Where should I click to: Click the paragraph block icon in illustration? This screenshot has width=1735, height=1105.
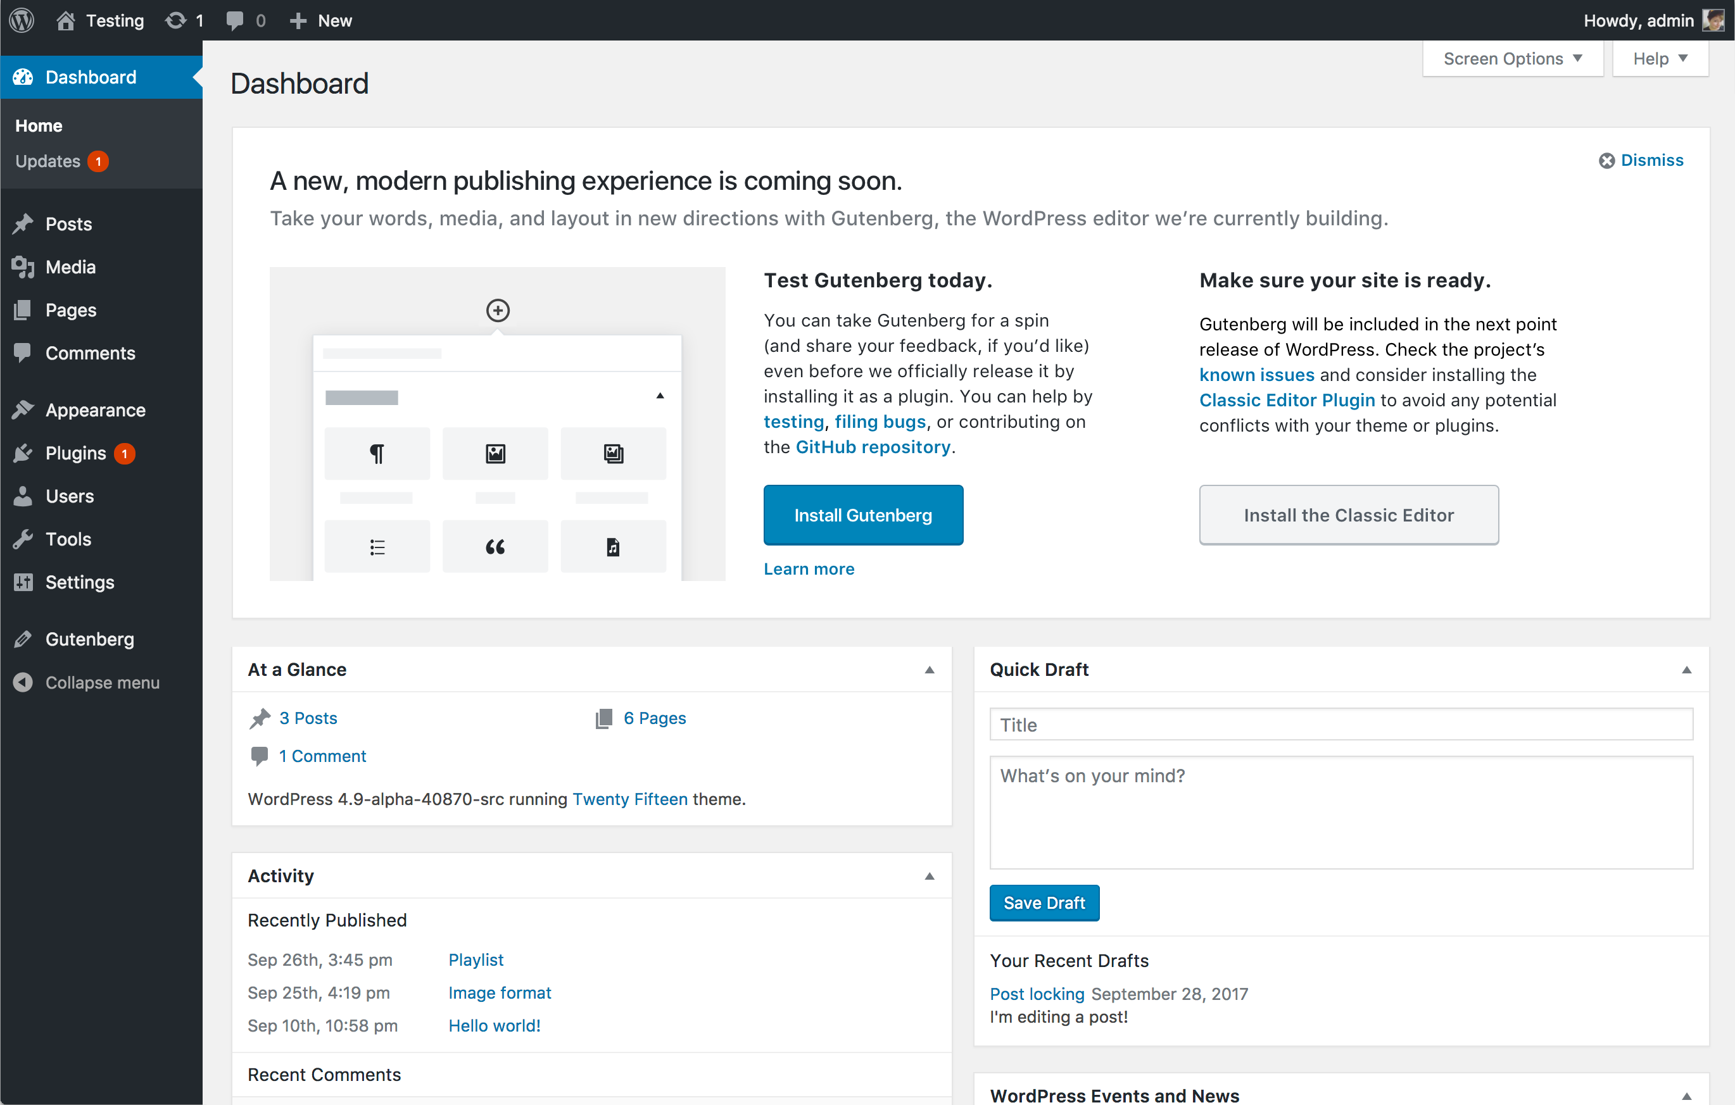click(x=377, y=454)
